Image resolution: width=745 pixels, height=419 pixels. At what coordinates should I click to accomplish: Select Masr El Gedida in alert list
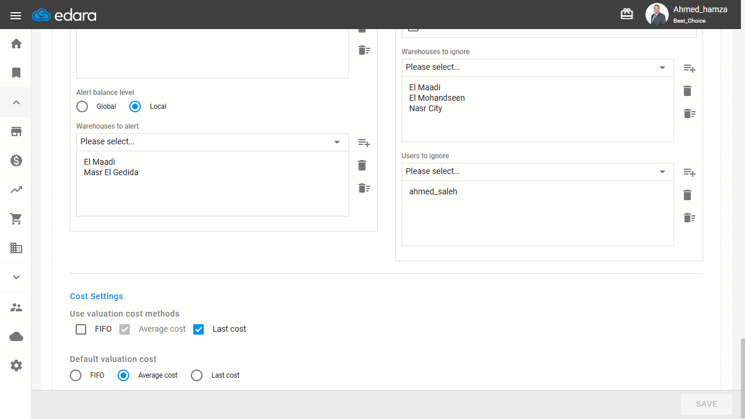(111, 172)
